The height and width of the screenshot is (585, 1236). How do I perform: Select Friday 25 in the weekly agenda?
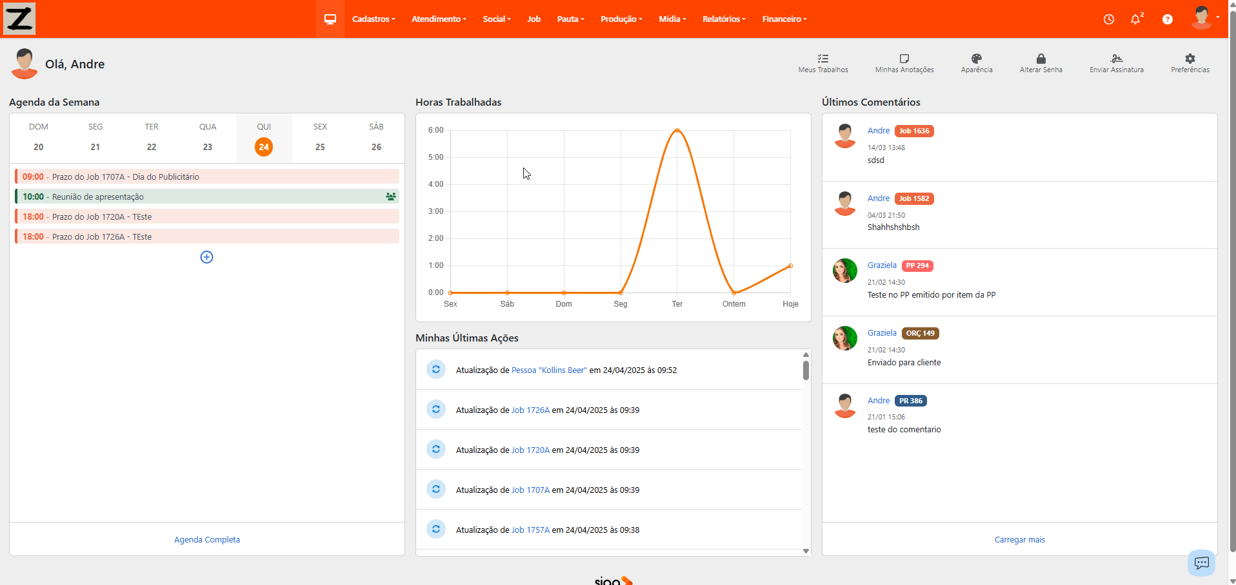(320, 147)
